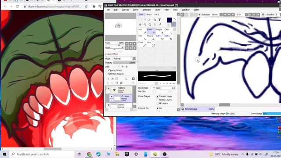Select the Lasso tool in SAI
Screen dimensions: 281x158
145,20
